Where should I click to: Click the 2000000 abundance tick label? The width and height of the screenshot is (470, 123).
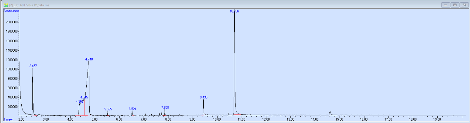(12, 22)
